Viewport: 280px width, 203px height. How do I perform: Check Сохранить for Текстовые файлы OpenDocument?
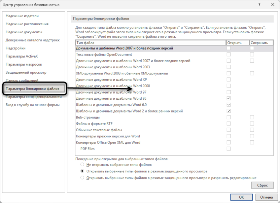(252, 54)
